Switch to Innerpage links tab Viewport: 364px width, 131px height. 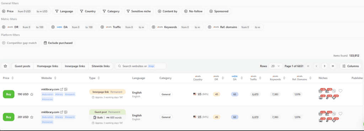coord(75,66)
